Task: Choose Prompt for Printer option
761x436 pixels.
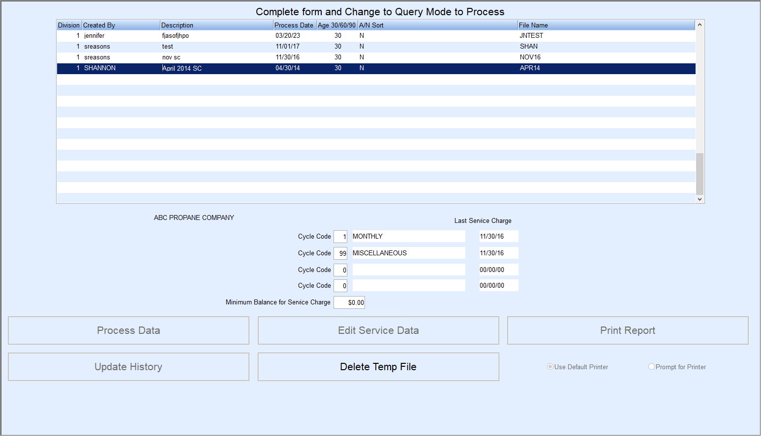Action: tap(651, 367)
